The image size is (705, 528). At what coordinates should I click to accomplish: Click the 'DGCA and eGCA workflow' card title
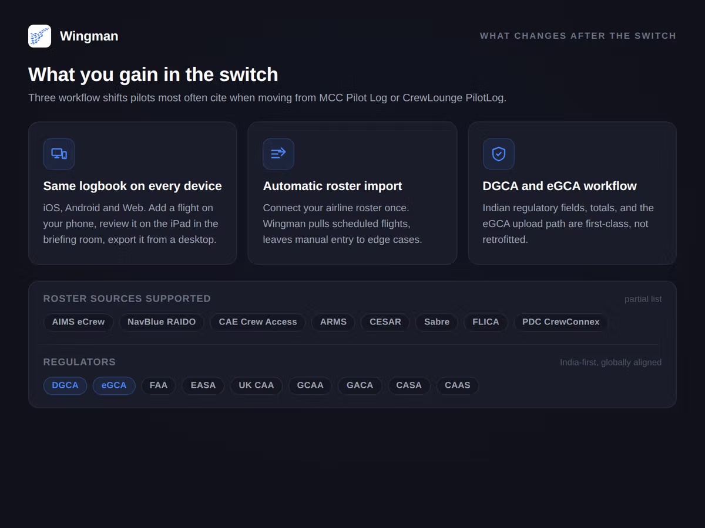coord(559,186)
